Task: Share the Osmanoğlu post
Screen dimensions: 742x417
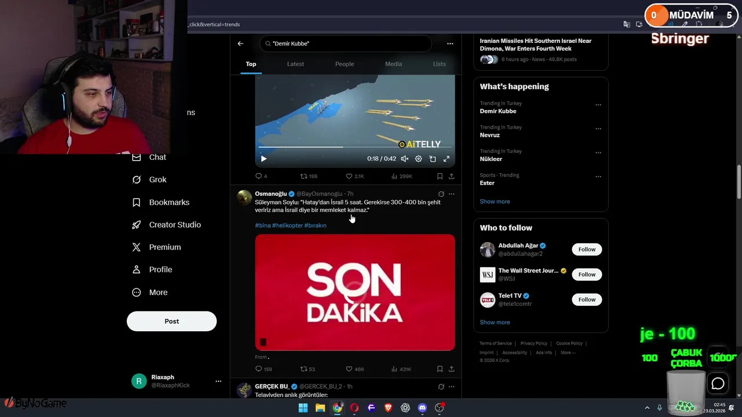Action: (452, 369)
